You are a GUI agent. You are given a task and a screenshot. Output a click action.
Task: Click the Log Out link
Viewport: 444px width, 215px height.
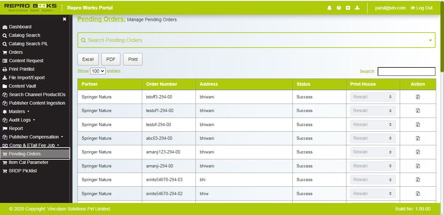pos(422,8)
